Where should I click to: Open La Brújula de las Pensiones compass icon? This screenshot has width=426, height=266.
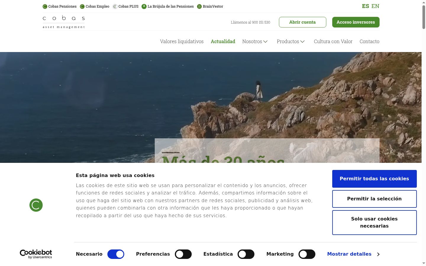[144, 7]
